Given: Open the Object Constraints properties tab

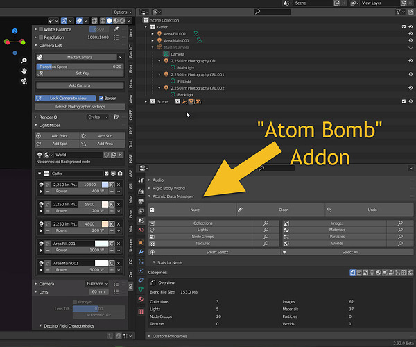Looking at the screenshot, I should 141,280.
